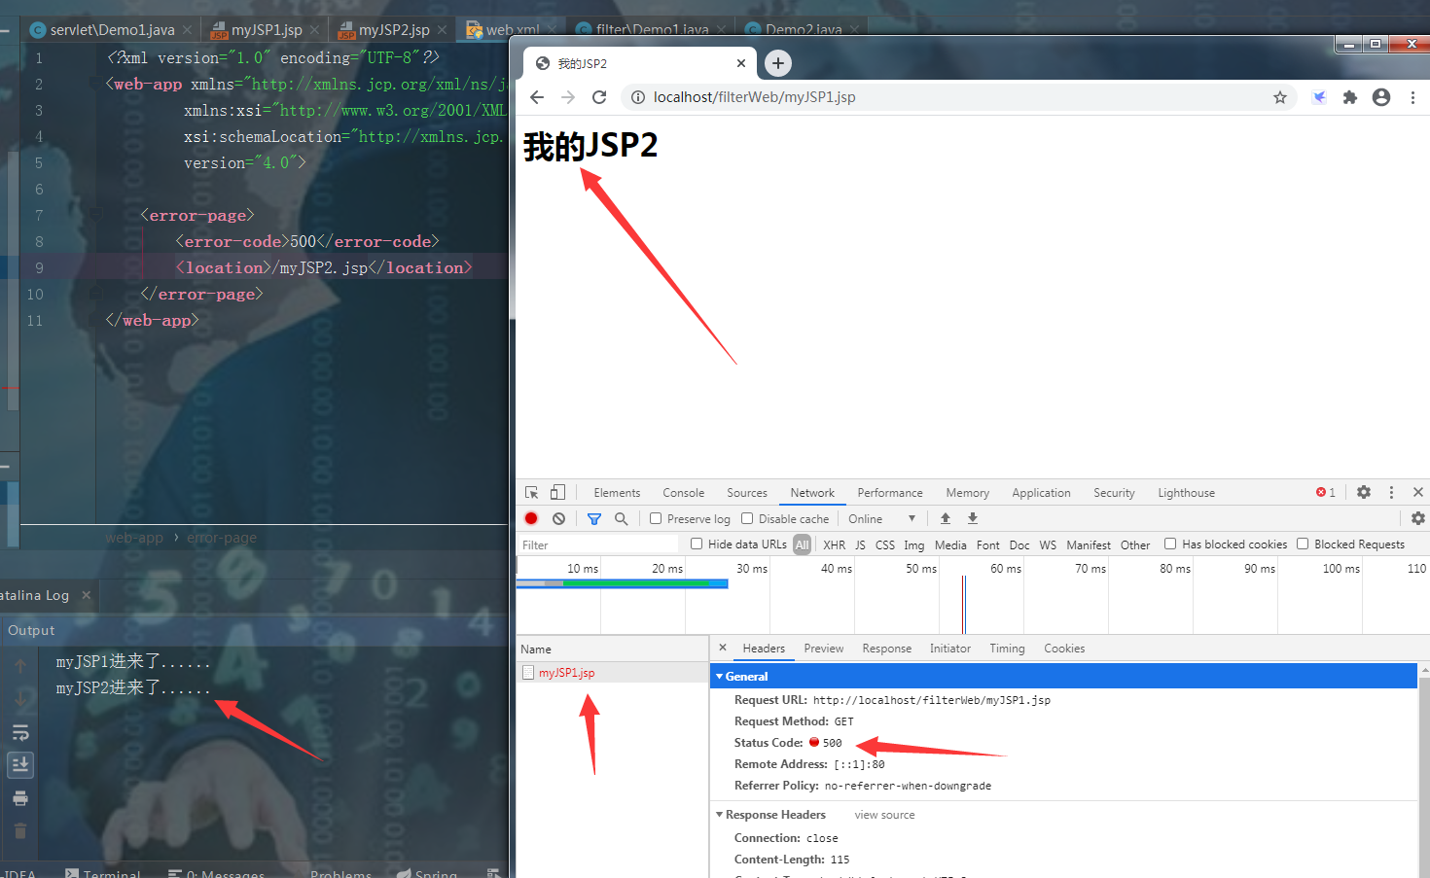
Task: Open the DevTools settings gear
Action: (x=1364, y=492)
